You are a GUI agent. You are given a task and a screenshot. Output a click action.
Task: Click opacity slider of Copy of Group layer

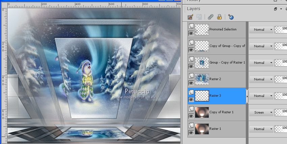281,46
